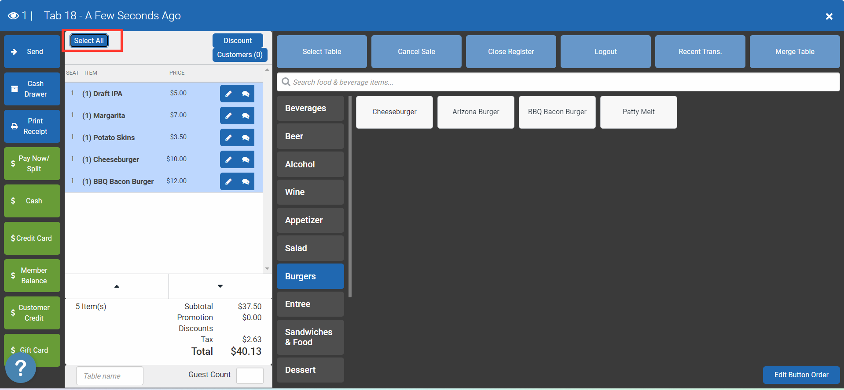Open the help question mark bubble

21,368
